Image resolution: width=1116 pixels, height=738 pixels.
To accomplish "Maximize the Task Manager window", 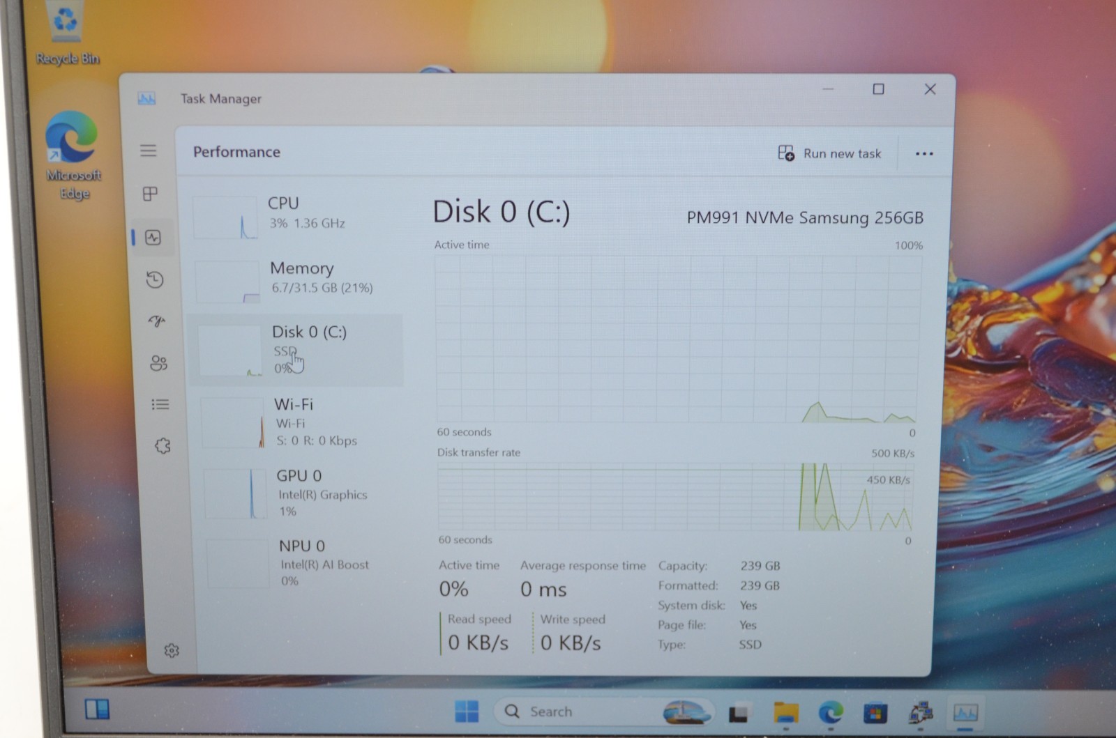I will (879, 89).
